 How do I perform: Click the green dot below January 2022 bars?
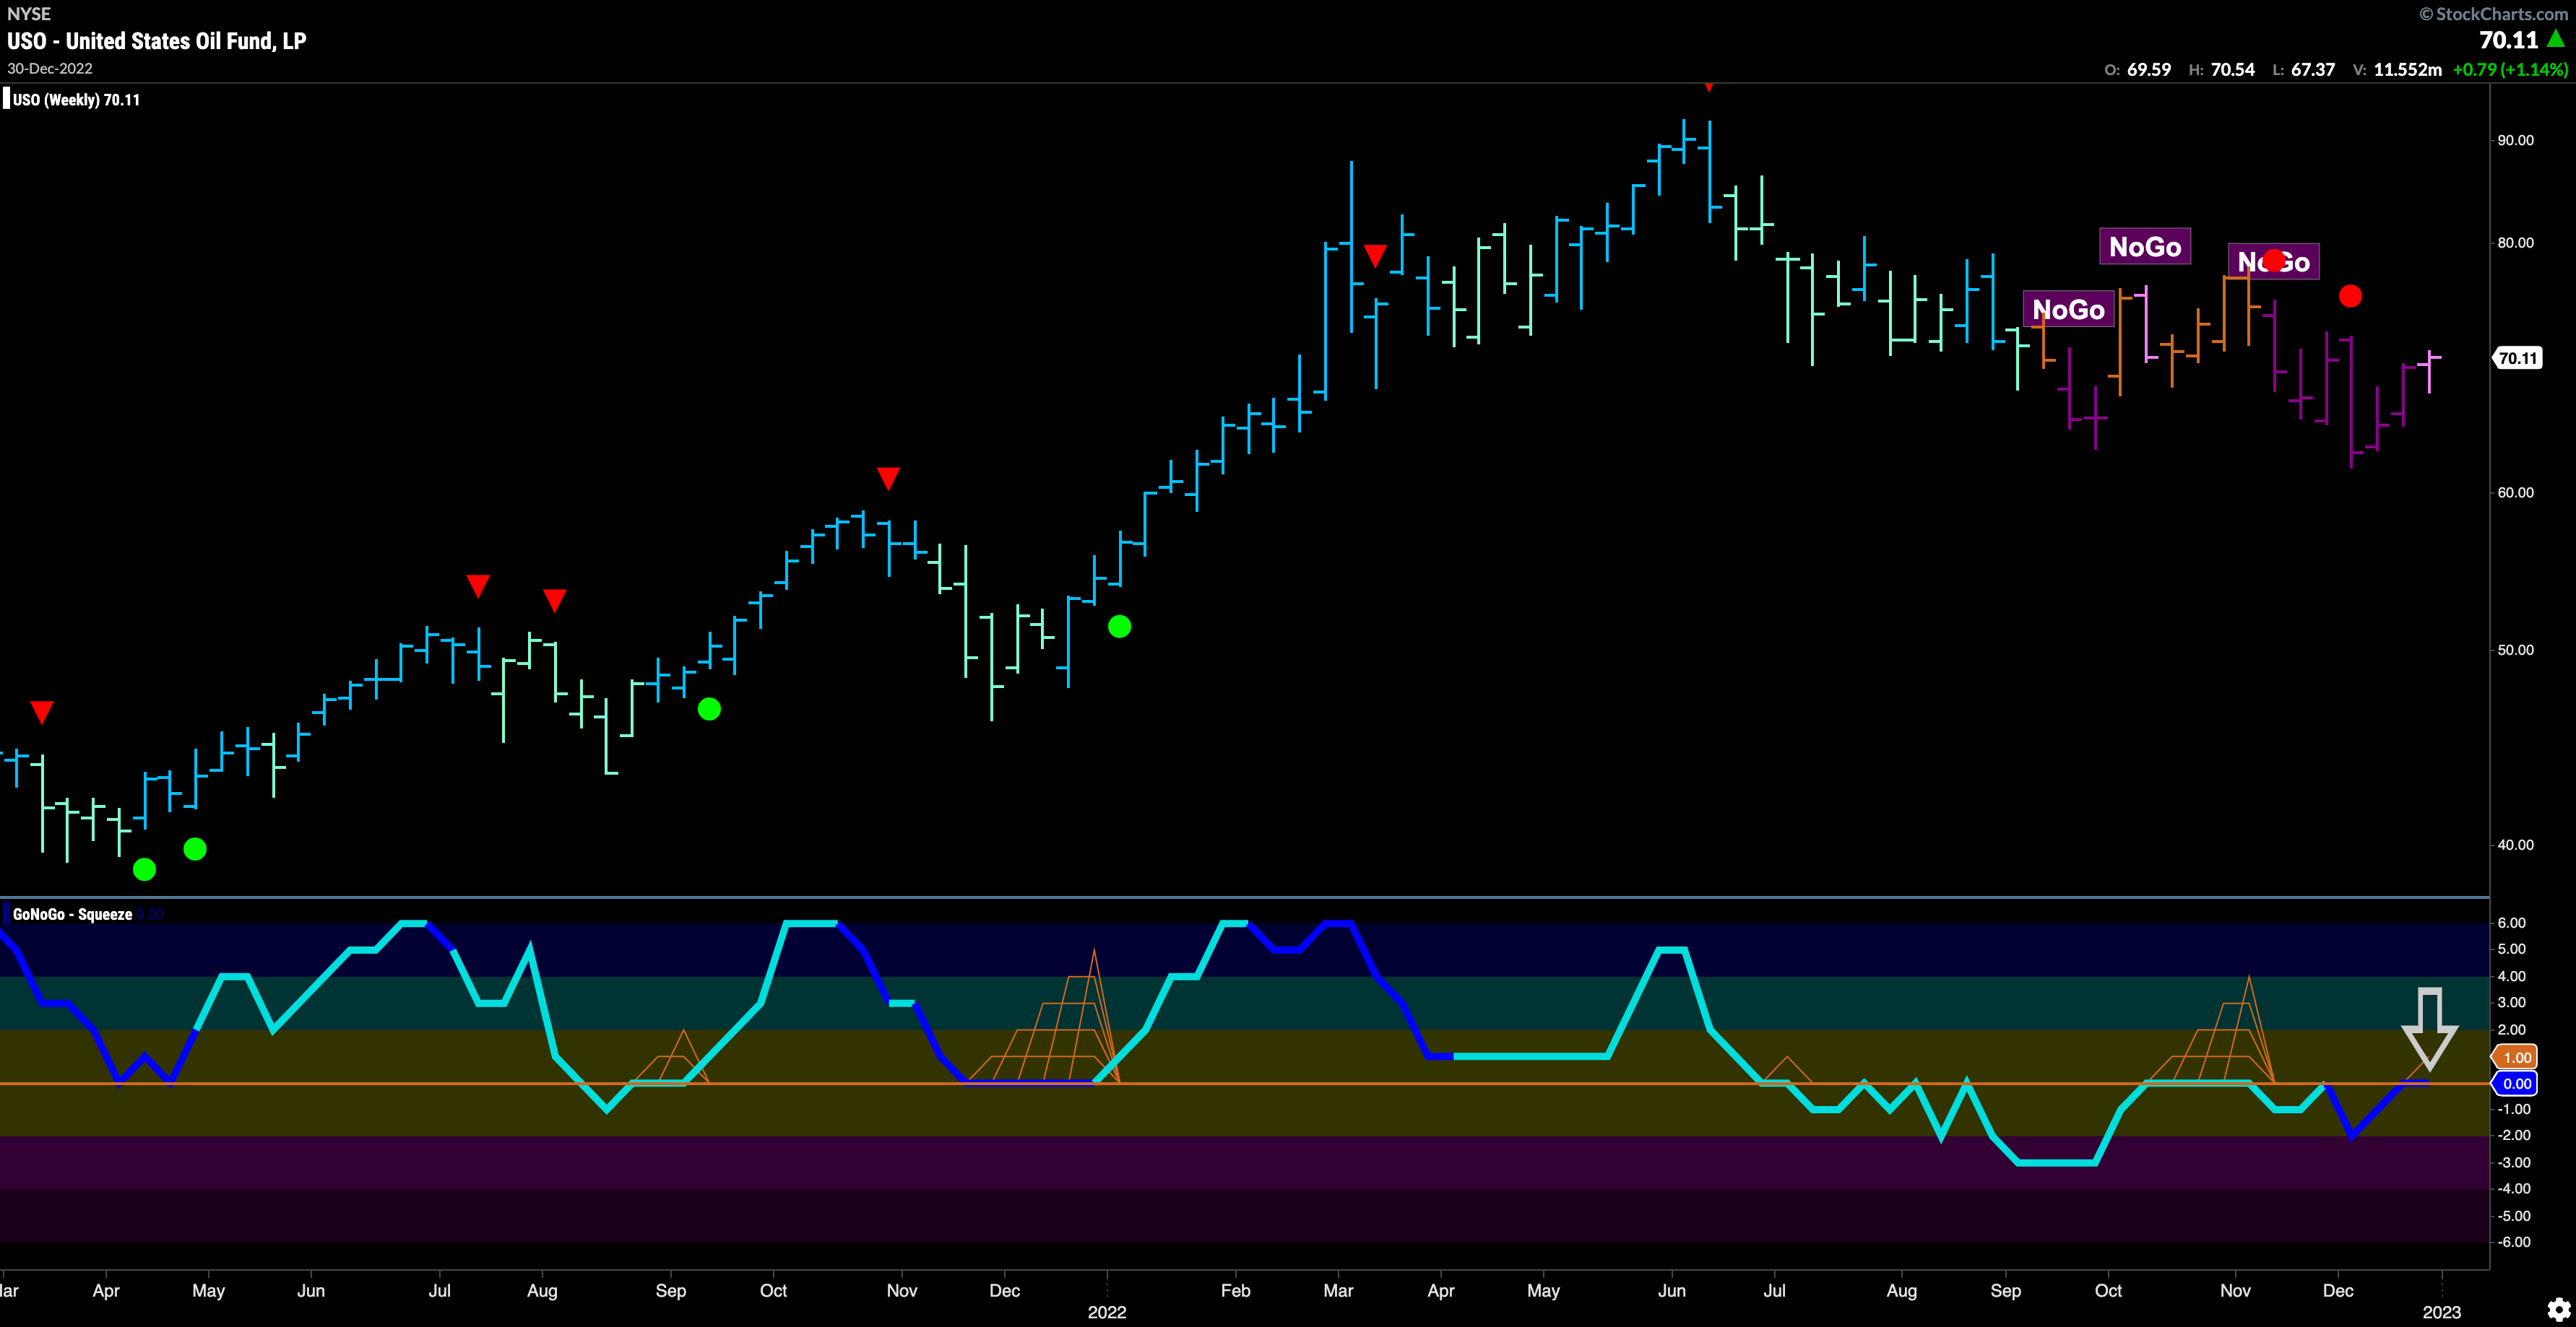click(x=1119, y=627)
